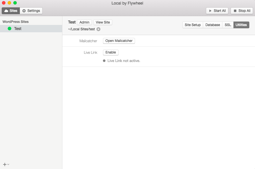Click the plus icon to add site
The width and height of the screenshot is (255, 169).
(x=5, y=164)
